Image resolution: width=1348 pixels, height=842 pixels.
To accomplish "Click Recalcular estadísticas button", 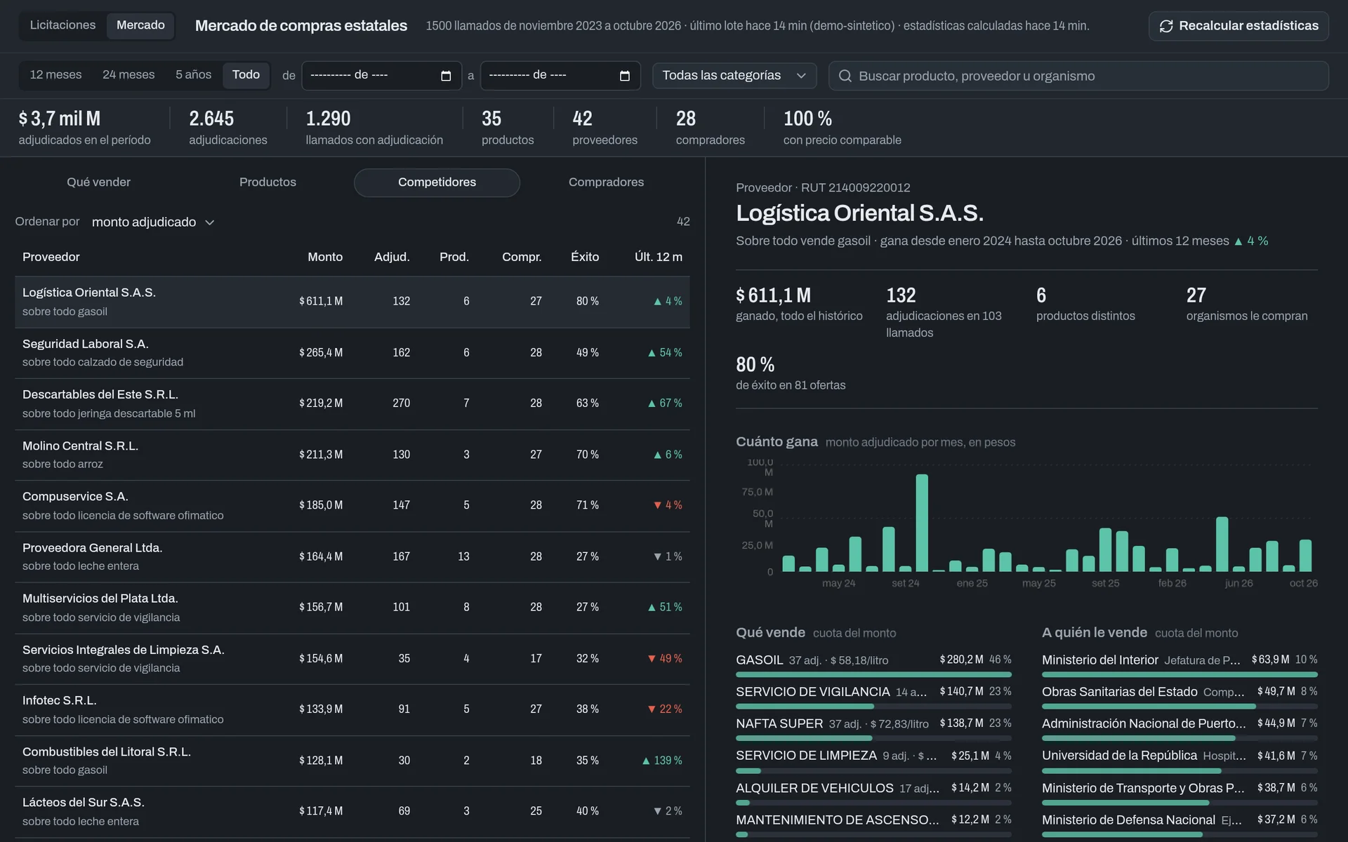I will point(1238,26).
